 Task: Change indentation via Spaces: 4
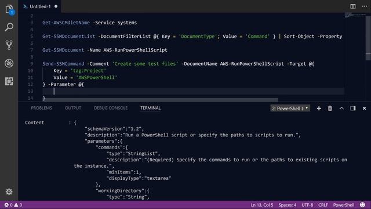tap(288, 205)
